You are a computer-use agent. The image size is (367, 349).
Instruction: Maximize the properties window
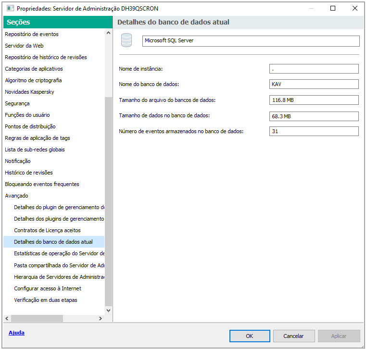(333, 8)
